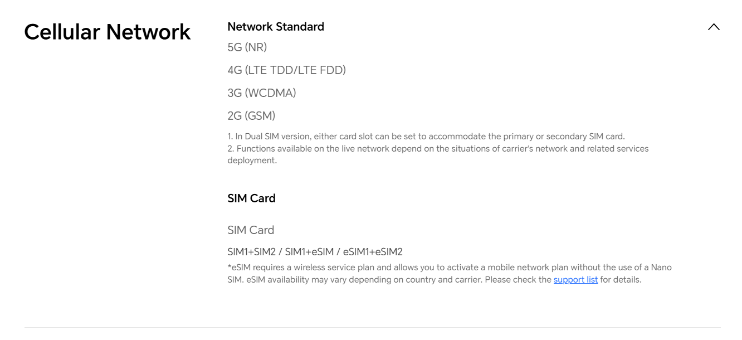Select the 4G (LTE TDD/LTE FDD) entry
Viewport: 742px width, 340px height.
coord(286,70)
